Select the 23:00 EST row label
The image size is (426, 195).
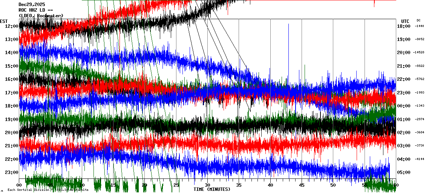12,172
